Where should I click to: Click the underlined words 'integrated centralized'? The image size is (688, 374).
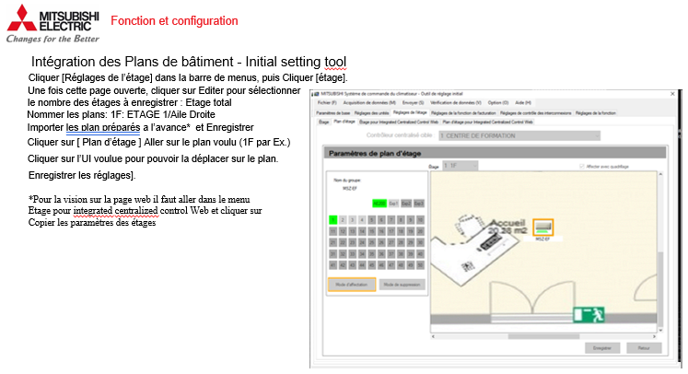115,211
